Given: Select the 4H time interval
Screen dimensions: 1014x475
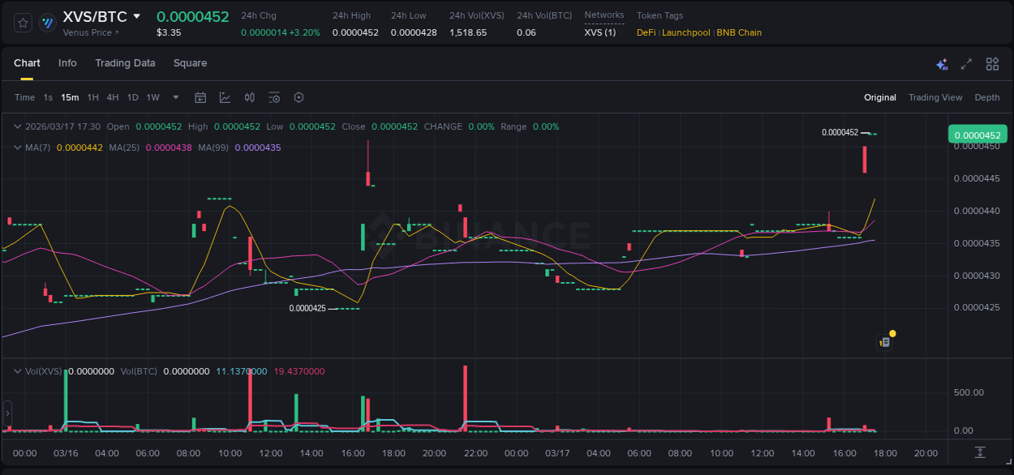Looking at the screenshot, I should coord(113,97).
